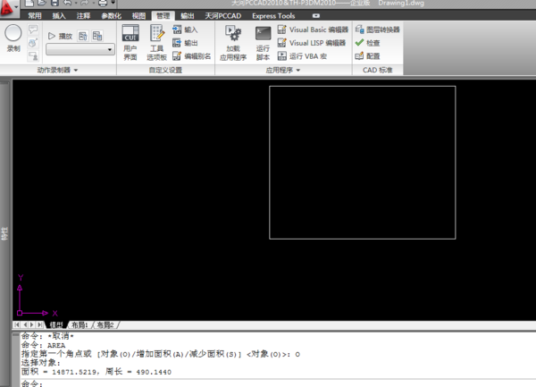Click the Redo arrow icon

pyautogui.click(x=85, y=3)
